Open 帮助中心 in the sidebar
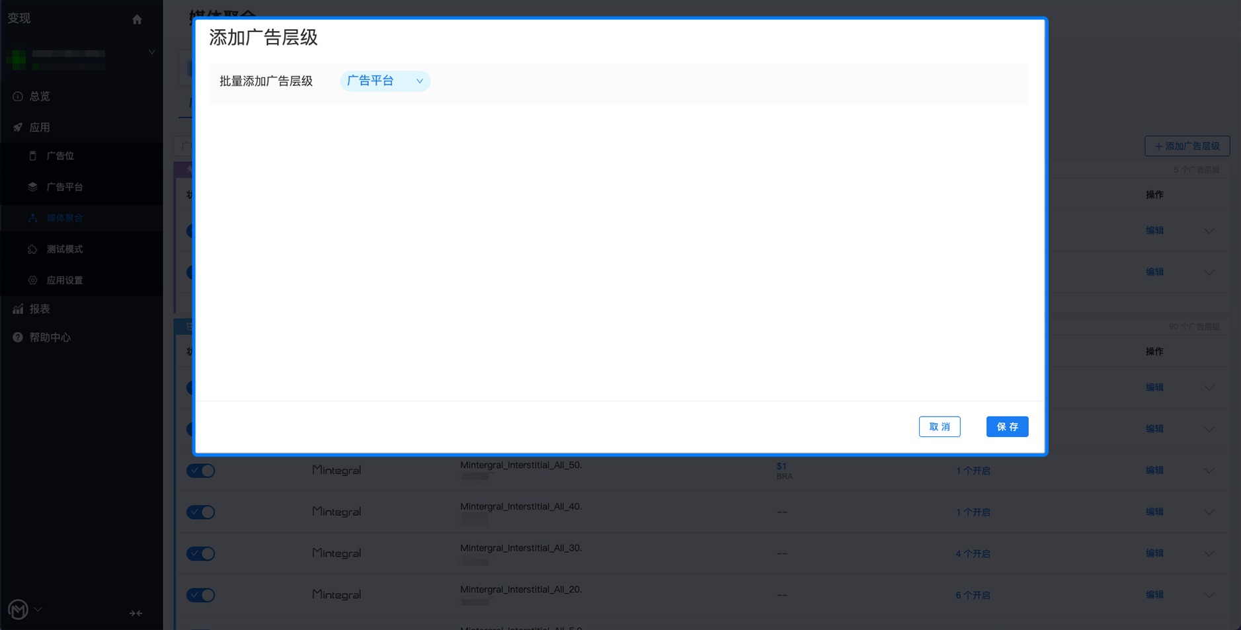Image resolution: width=1241 pixels, height=630 pixels. point(50,337)
